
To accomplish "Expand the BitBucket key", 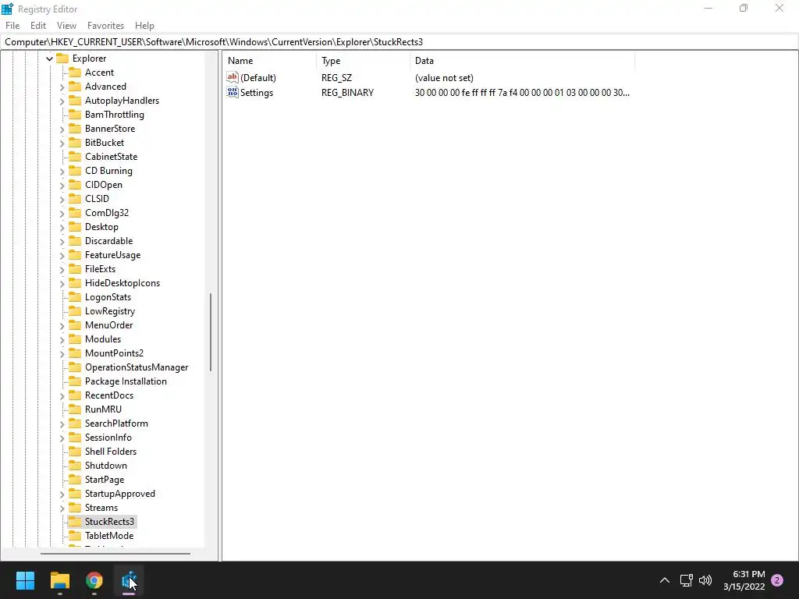I will coord(62,144).
